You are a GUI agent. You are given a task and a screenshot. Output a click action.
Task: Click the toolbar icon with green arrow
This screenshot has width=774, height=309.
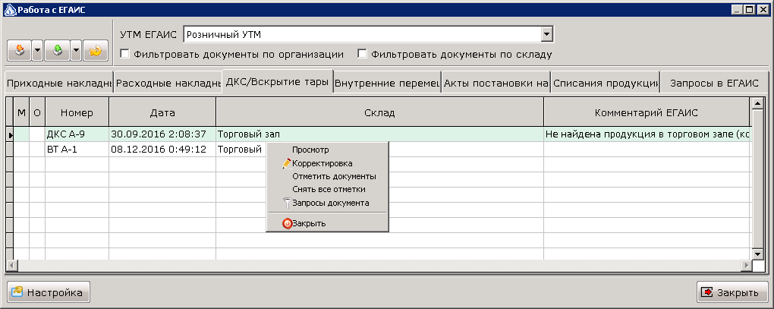[x=57, y=51]
